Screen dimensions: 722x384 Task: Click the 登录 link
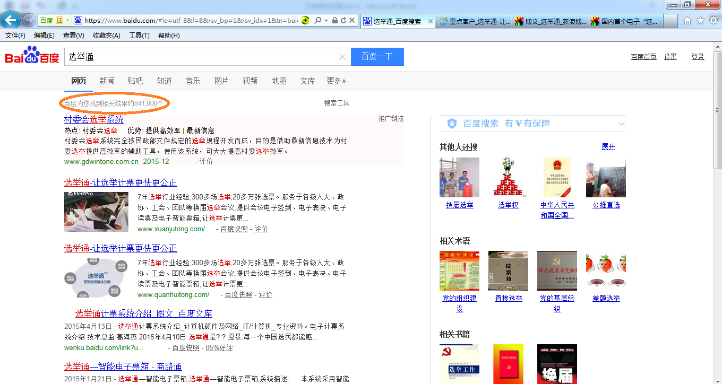[698, 57]
